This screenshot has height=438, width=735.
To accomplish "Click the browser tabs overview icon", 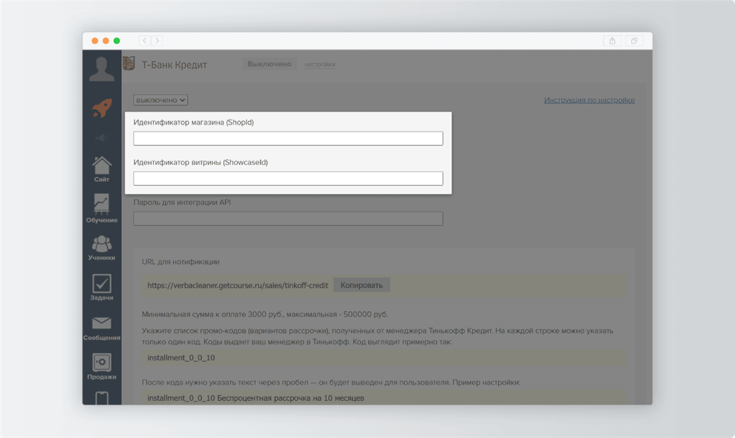I will [x=634, y=41].
